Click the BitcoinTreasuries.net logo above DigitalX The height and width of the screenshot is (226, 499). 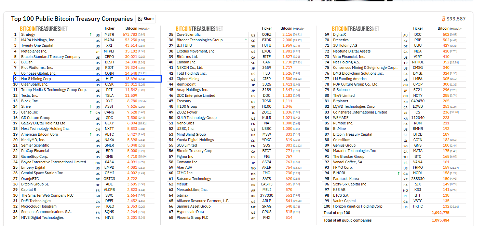355,29
